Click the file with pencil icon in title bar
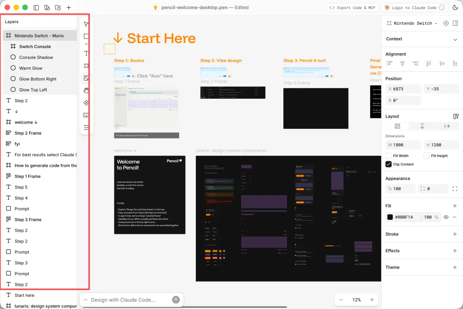The width and height of the screenshot is (463, 309). pos(47,8)
